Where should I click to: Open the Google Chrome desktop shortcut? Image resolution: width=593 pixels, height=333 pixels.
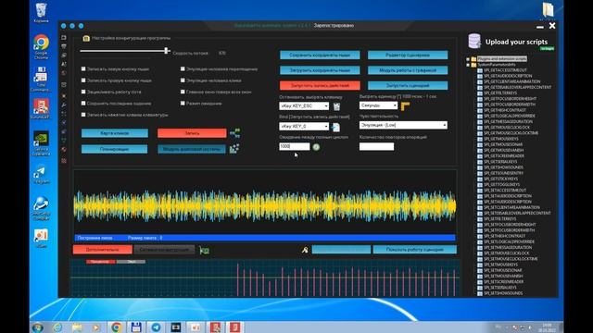41,47
